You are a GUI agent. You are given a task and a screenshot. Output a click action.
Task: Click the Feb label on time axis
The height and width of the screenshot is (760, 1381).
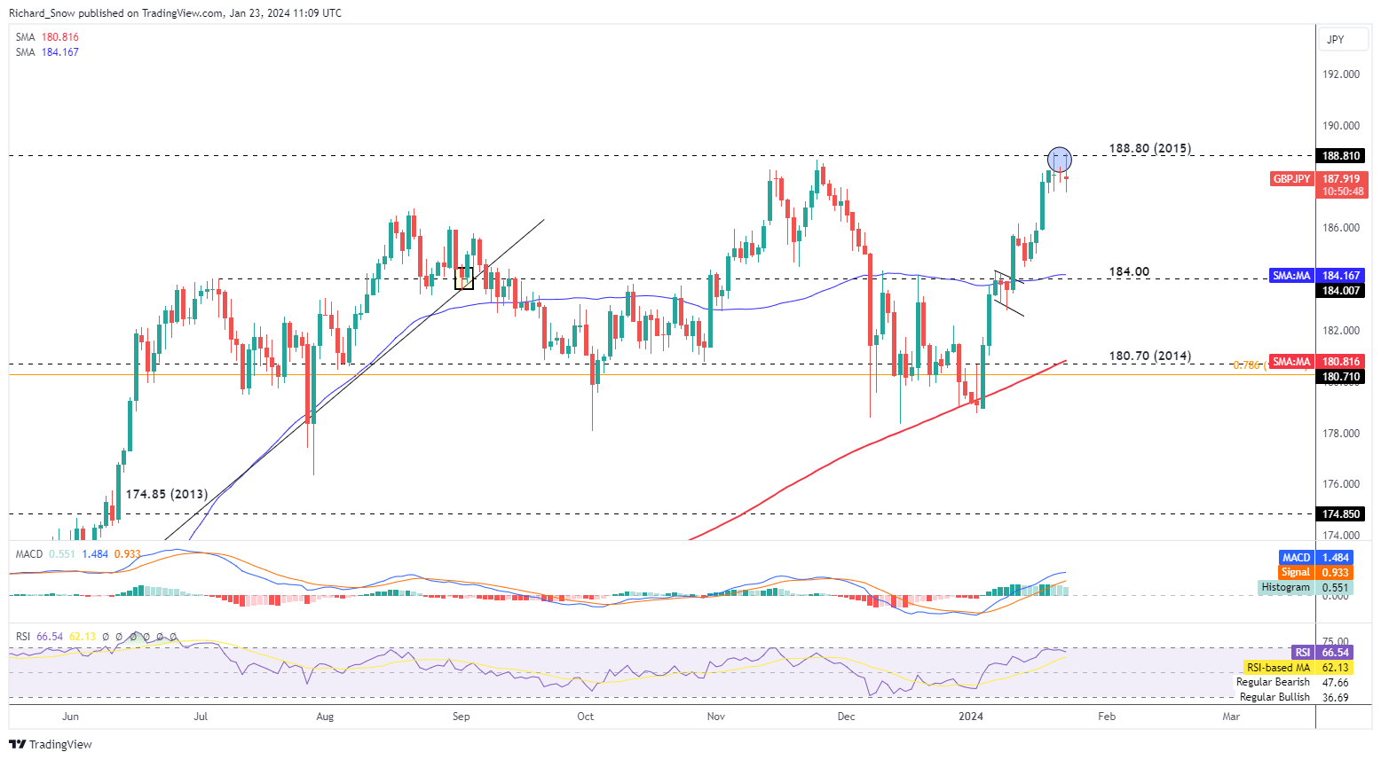(x=1106, y=717)
